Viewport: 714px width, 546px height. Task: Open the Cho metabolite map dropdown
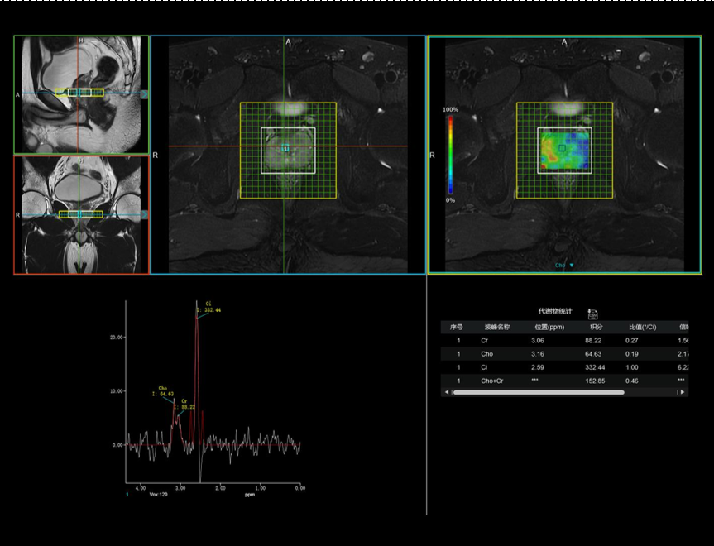click(x=565, y=266)
